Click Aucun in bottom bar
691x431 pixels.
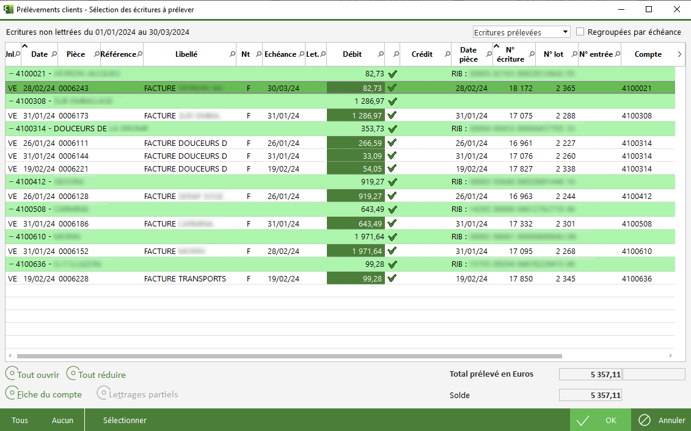[62, 420]
